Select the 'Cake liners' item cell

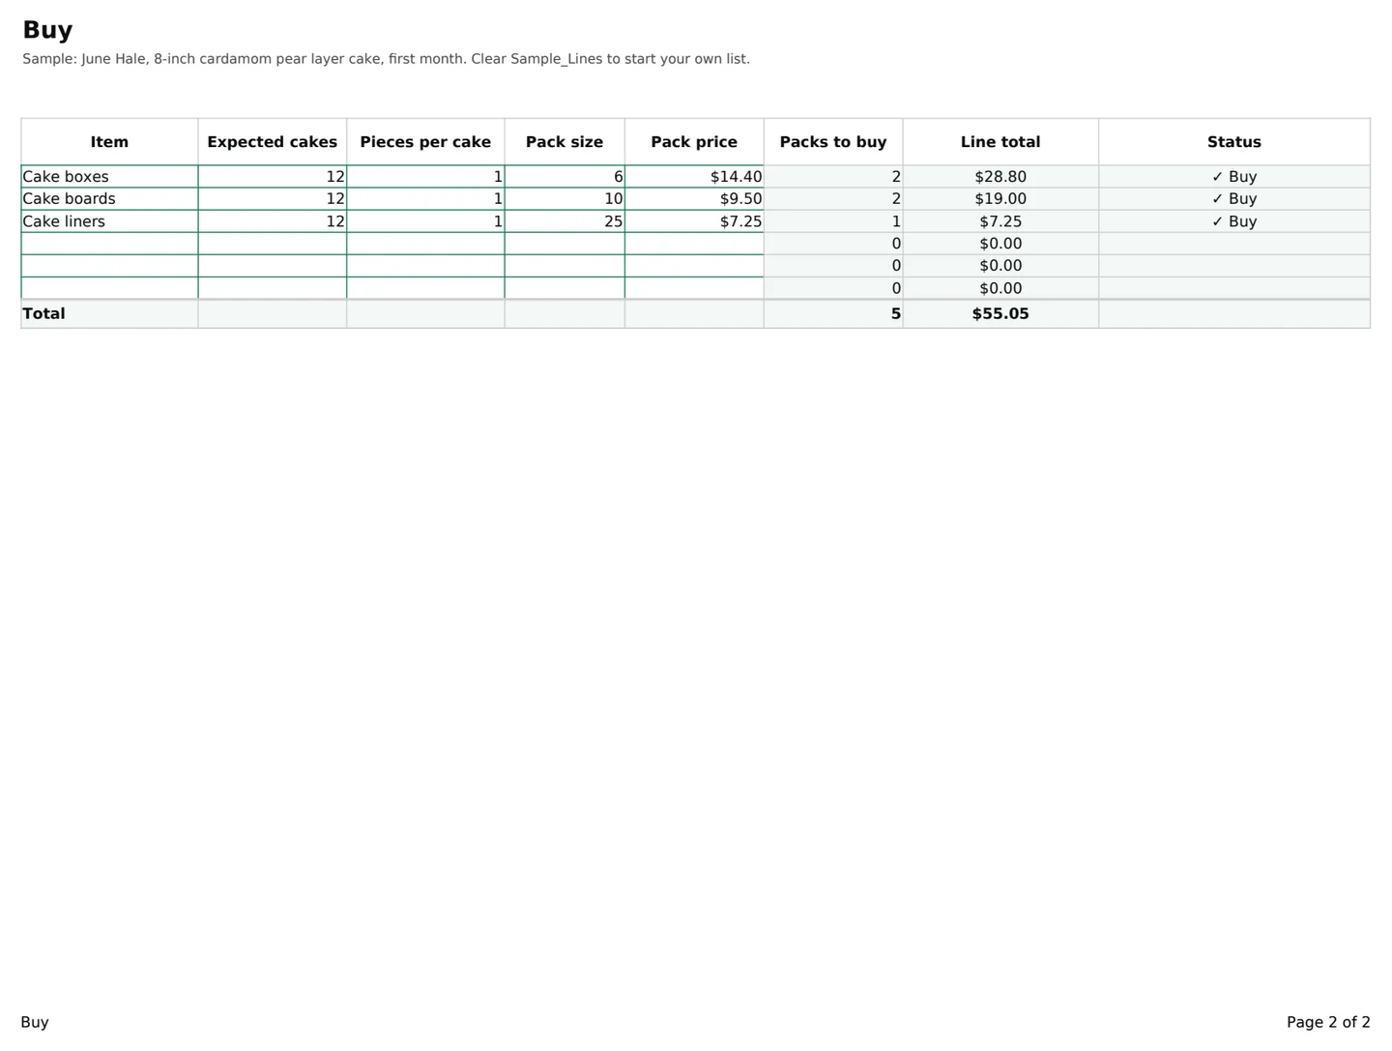[109, 221]
